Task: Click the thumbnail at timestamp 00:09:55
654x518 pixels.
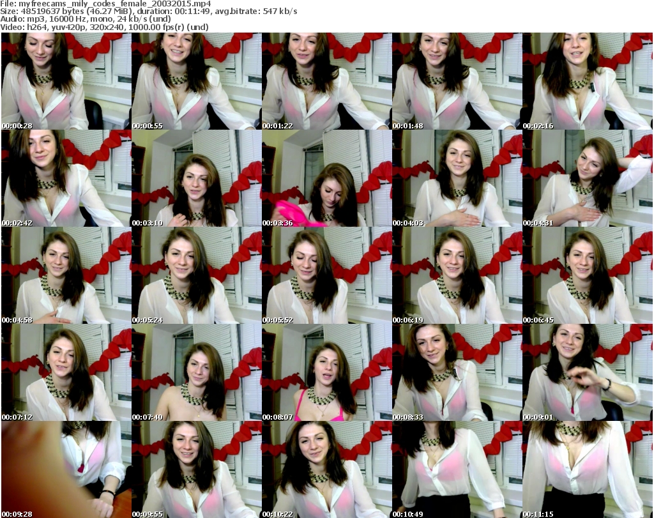Action: [x=197, y=469]
